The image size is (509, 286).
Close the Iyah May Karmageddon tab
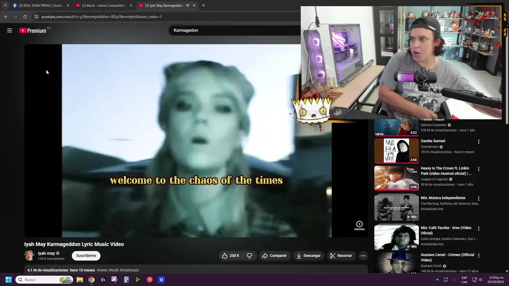(194, 6)
